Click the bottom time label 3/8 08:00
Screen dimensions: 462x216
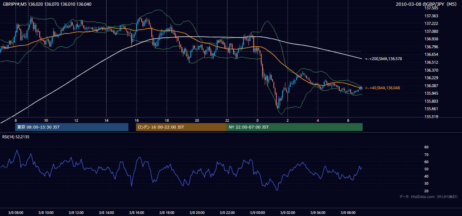pos(16,213)
